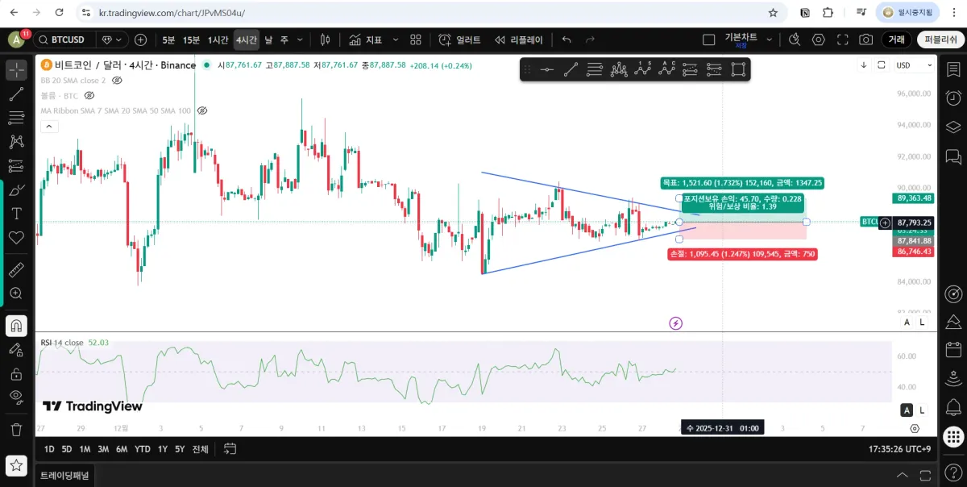967x487 pixels.
Task: Switch to 15분 timeframe
Action: [x=191, y=40]
